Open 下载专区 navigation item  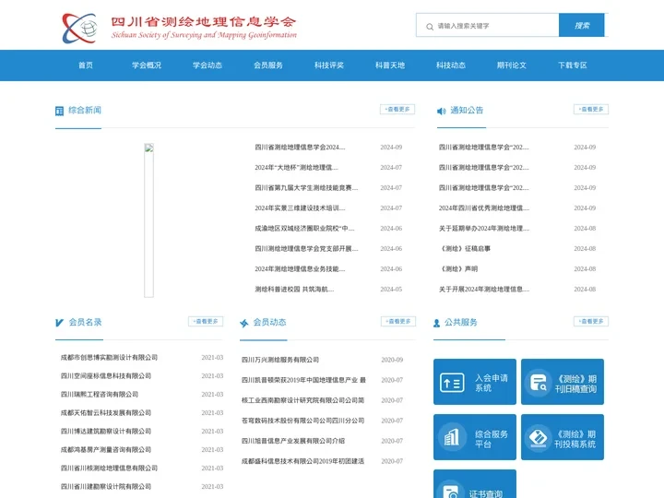pos(573,65)
